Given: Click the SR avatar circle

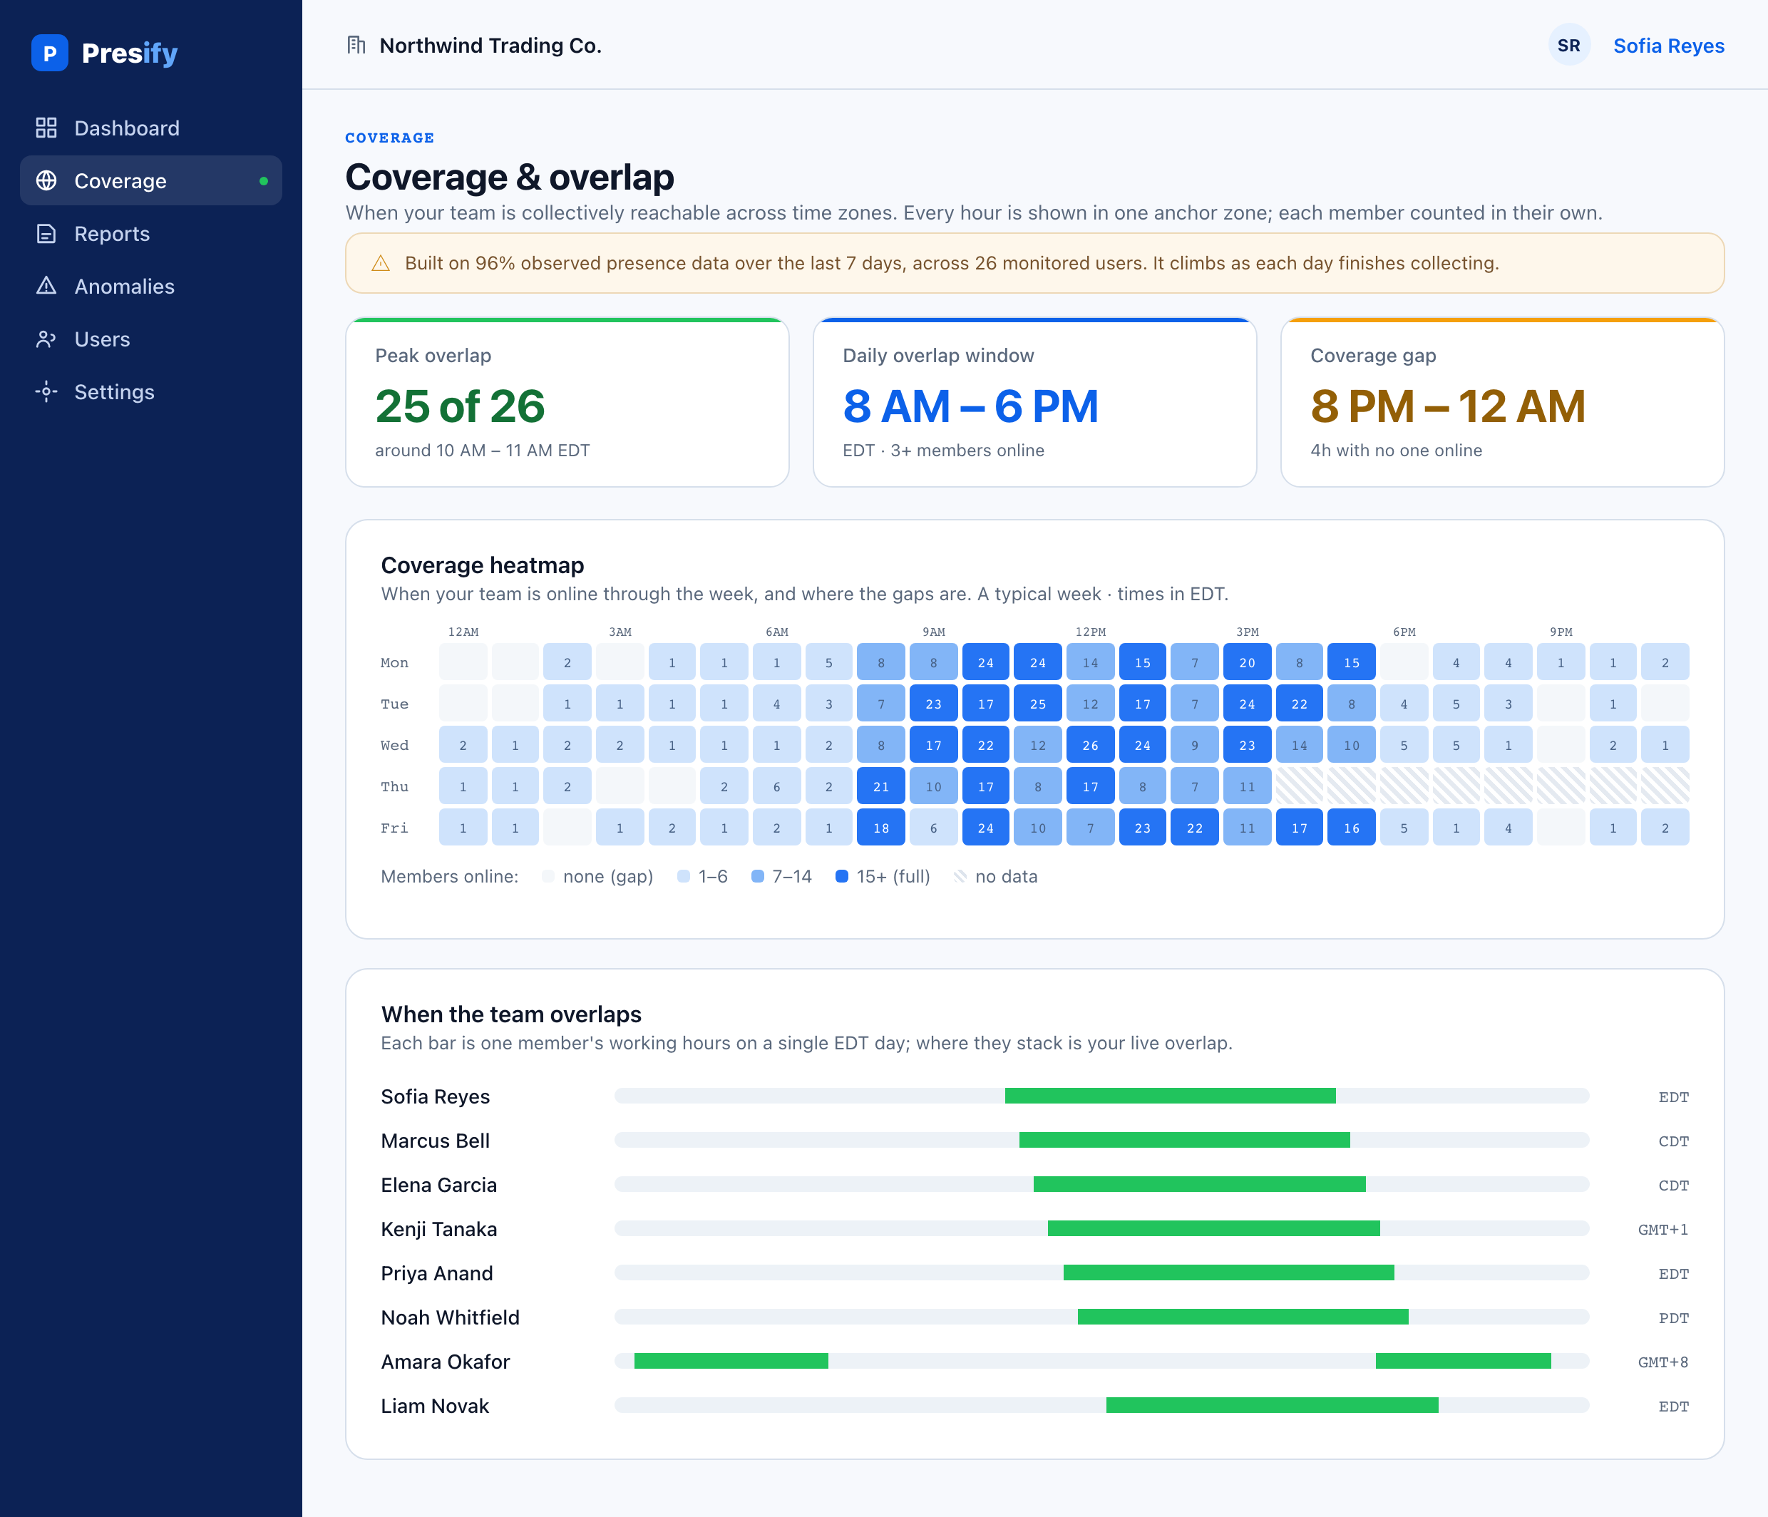Looking at the screenshot, I should tap(1569, 45).
